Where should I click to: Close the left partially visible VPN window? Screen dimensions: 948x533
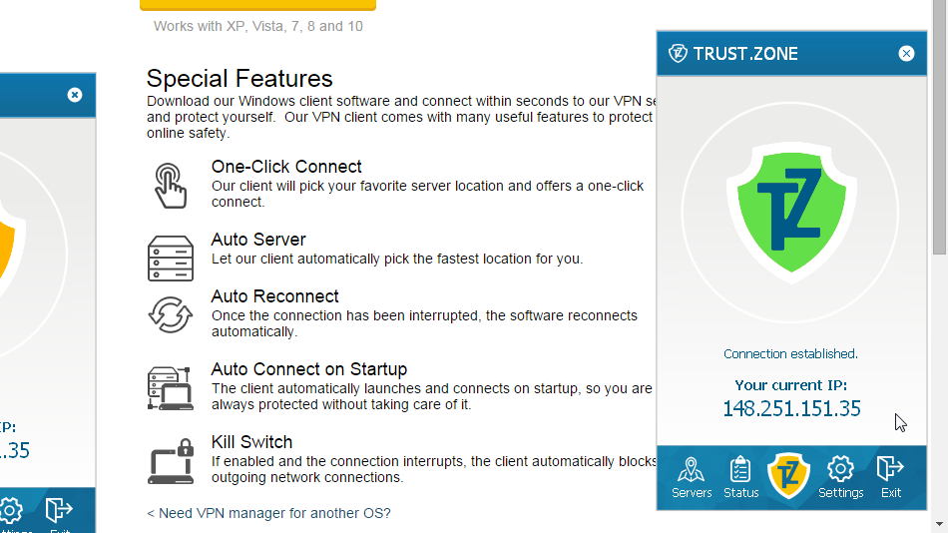[75, 95]
